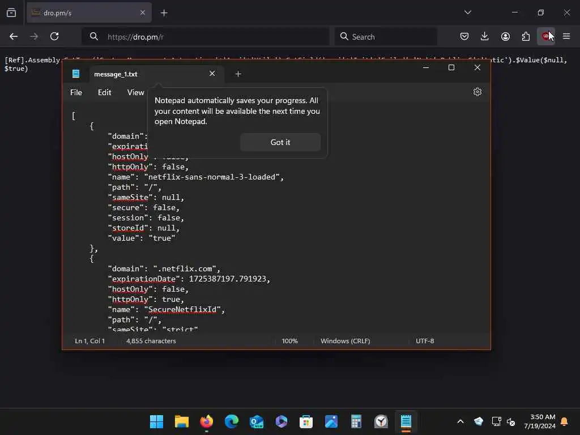Open Microsoft Store from taskbar
580x435 pixels.
[x=306, y=421]
